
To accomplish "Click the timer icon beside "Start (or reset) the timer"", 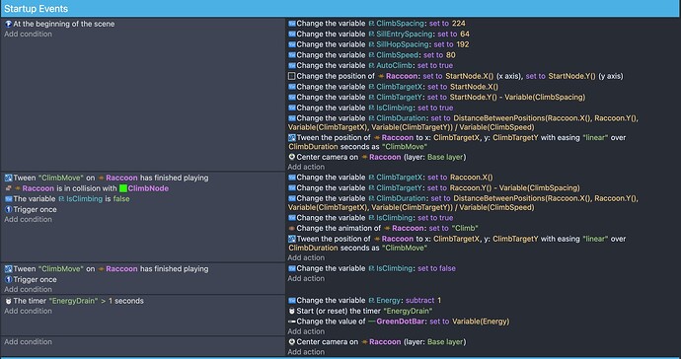I will (x=292, y=311).
